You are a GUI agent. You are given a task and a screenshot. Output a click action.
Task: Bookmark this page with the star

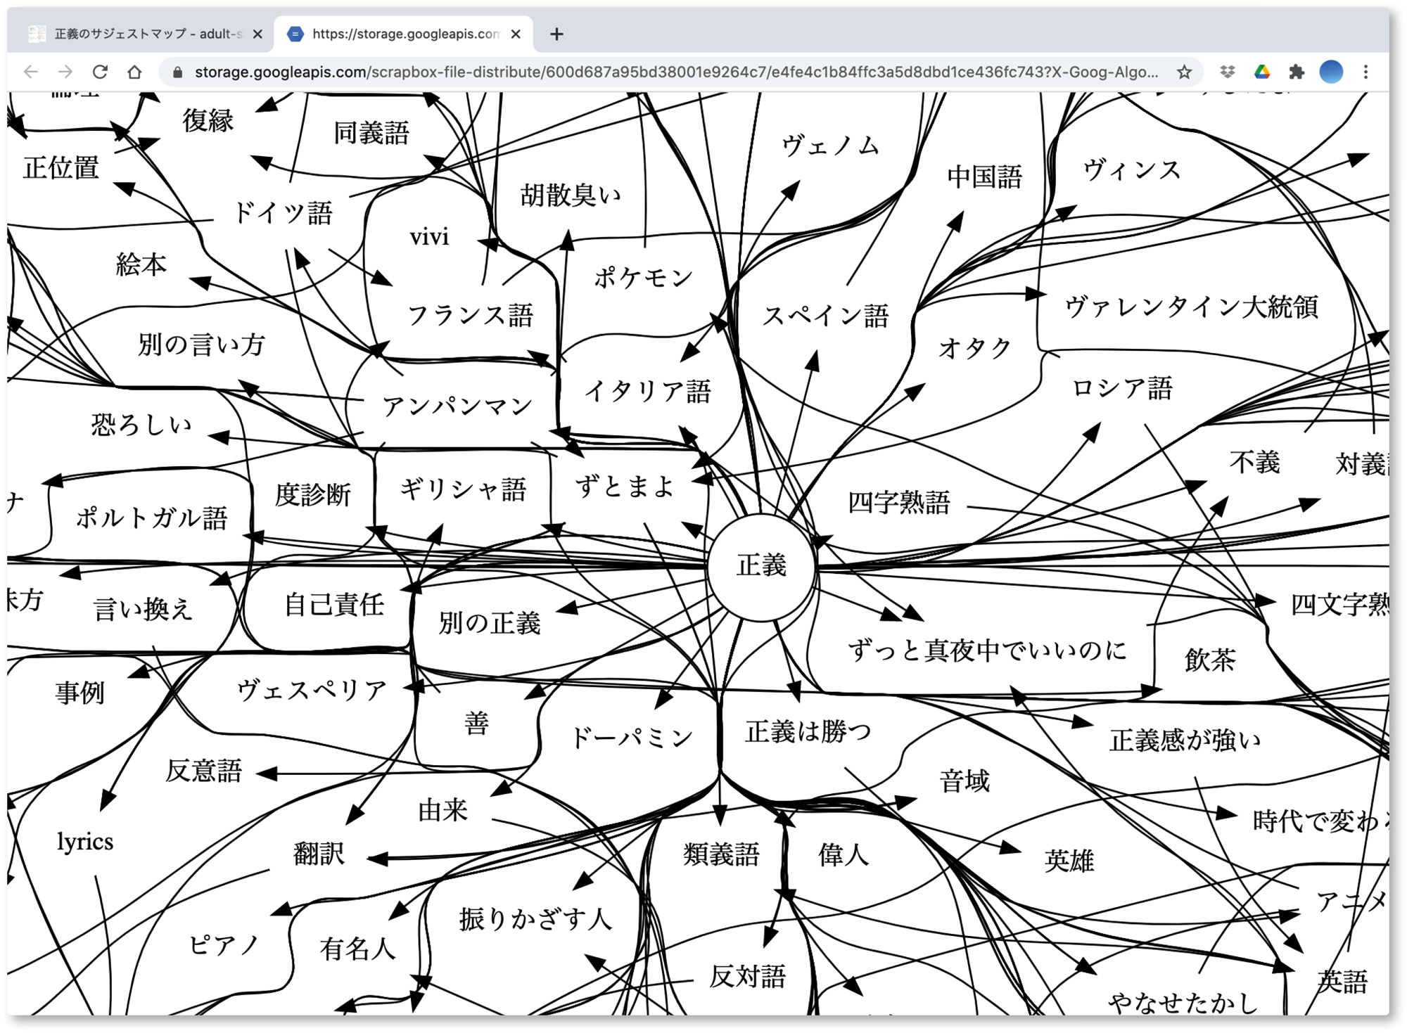click(1184, 72)
